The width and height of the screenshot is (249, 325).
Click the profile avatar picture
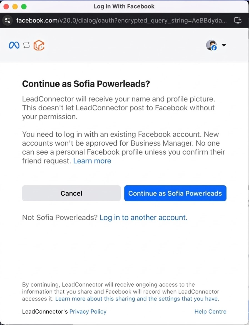pos(211,45)
